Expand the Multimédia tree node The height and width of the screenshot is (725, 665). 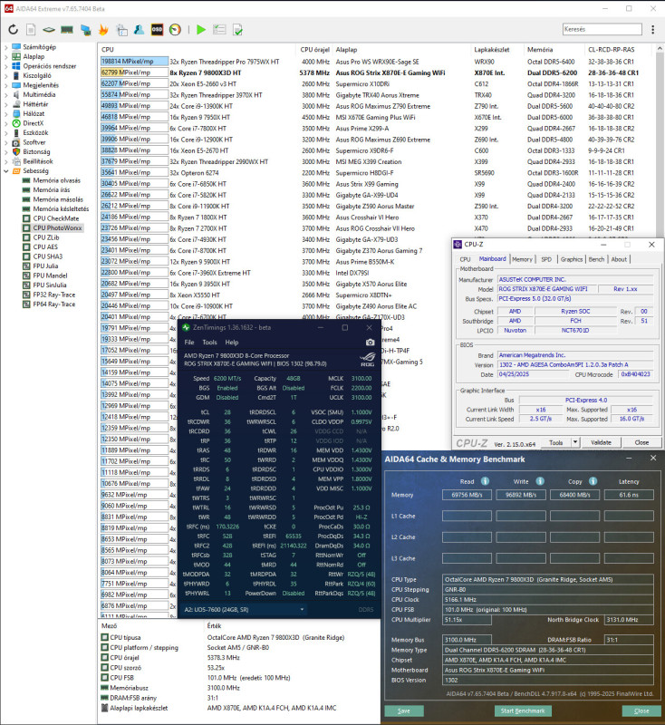[6, 95]
